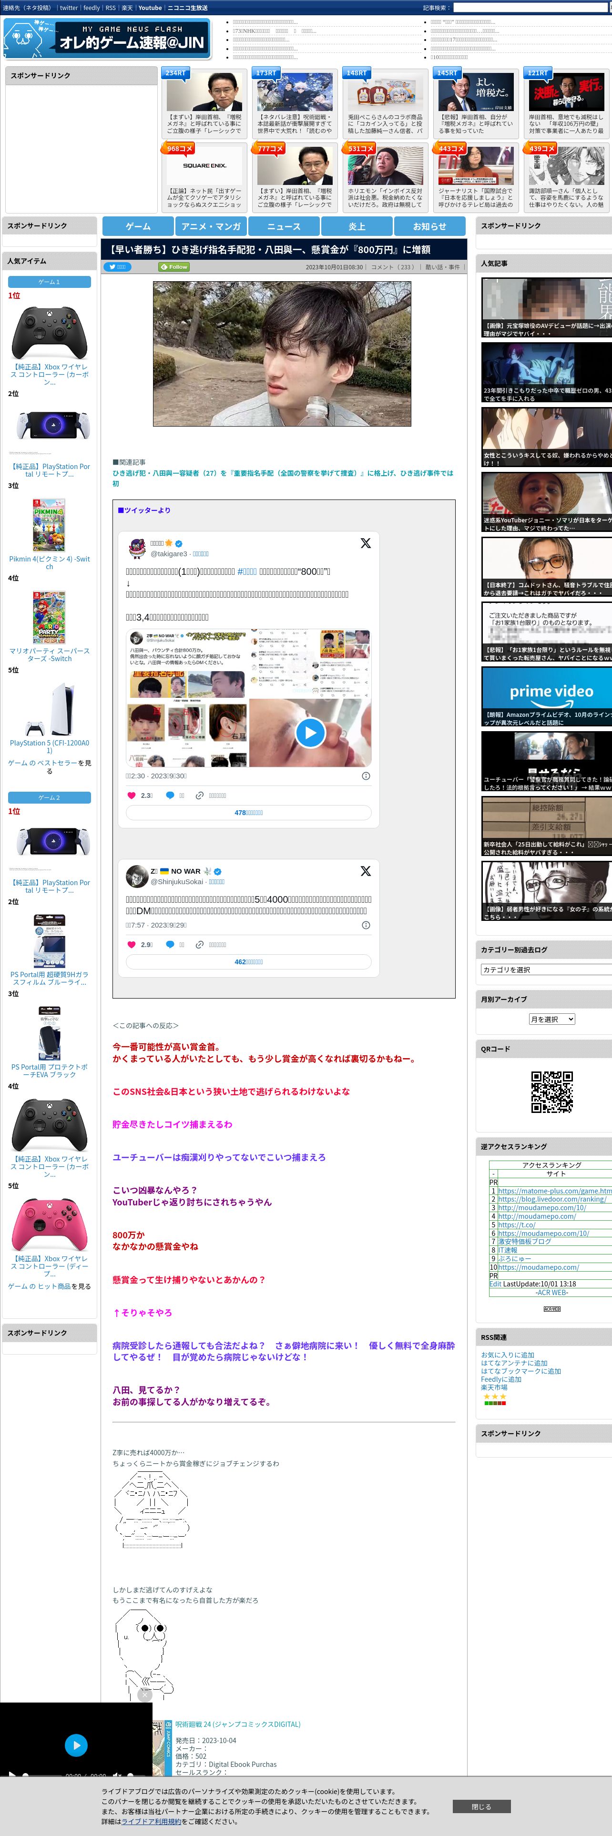Click reply bubble on ShinjukuSokai tweet
The height and width of the screenshot is (1836, 612).
click(170, 944)
